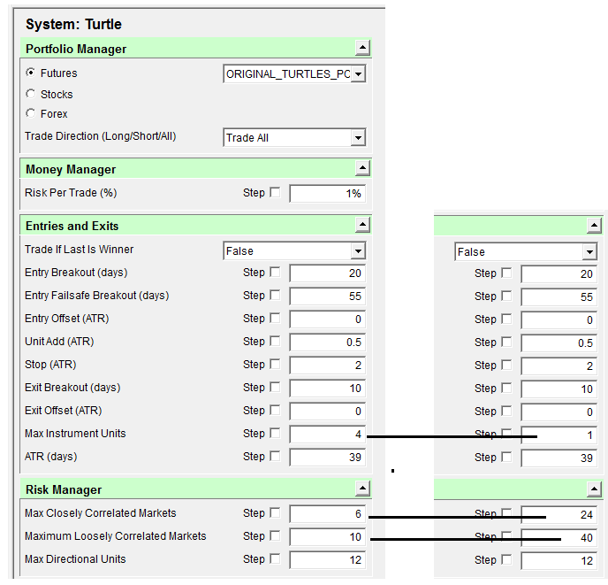Enable Step checkbox for Risk Per Trade
The height and width of the screenshot is (585, 608).
[x=275, y=193]
